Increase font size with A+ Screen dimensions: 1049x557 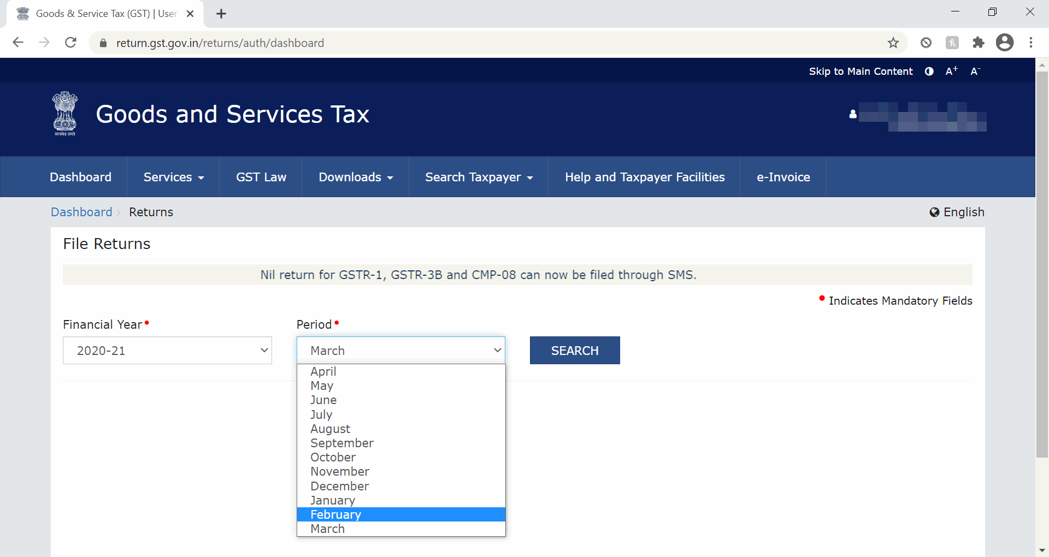(952, 71)
